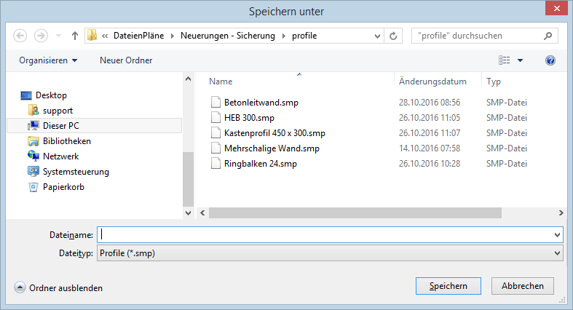The width and height of the screenshot is (573, 310).
Task: Click the horizontal scrollbar right arrow
Action: coord(561,213)
